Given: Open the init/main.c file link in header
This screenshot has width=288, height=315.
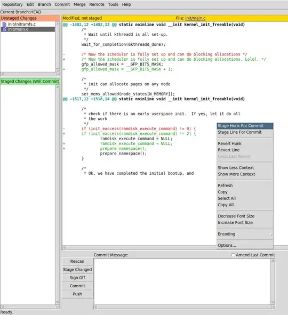Looking at the screenshot, I should 195,18.
